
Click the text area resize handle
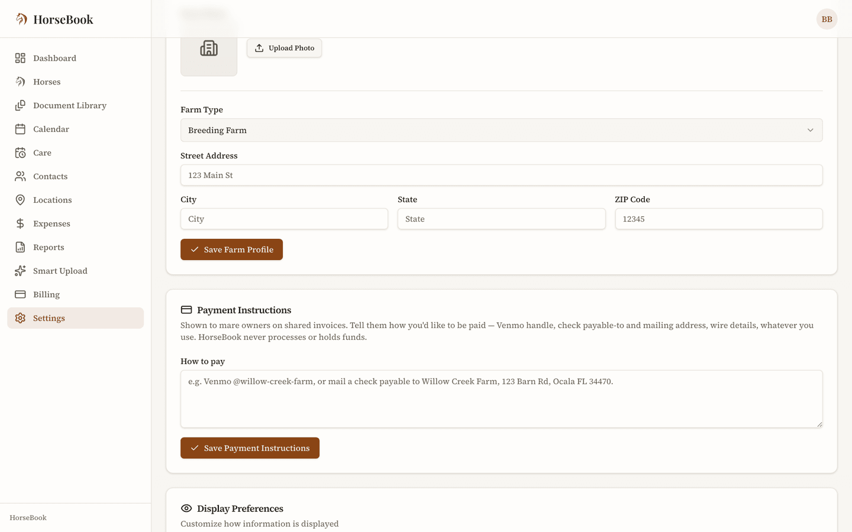point(819,424)
